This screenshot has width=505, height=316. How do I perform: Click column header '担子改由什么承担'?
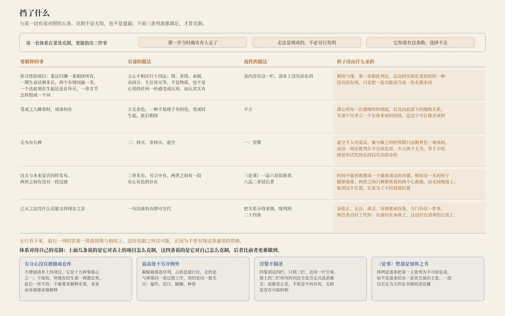point(356,62)
